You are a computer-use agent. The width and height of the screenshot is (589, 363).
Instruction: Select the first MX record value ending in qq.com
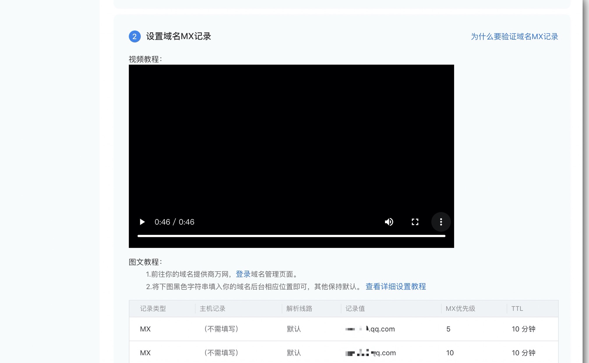tap(369, 329)
